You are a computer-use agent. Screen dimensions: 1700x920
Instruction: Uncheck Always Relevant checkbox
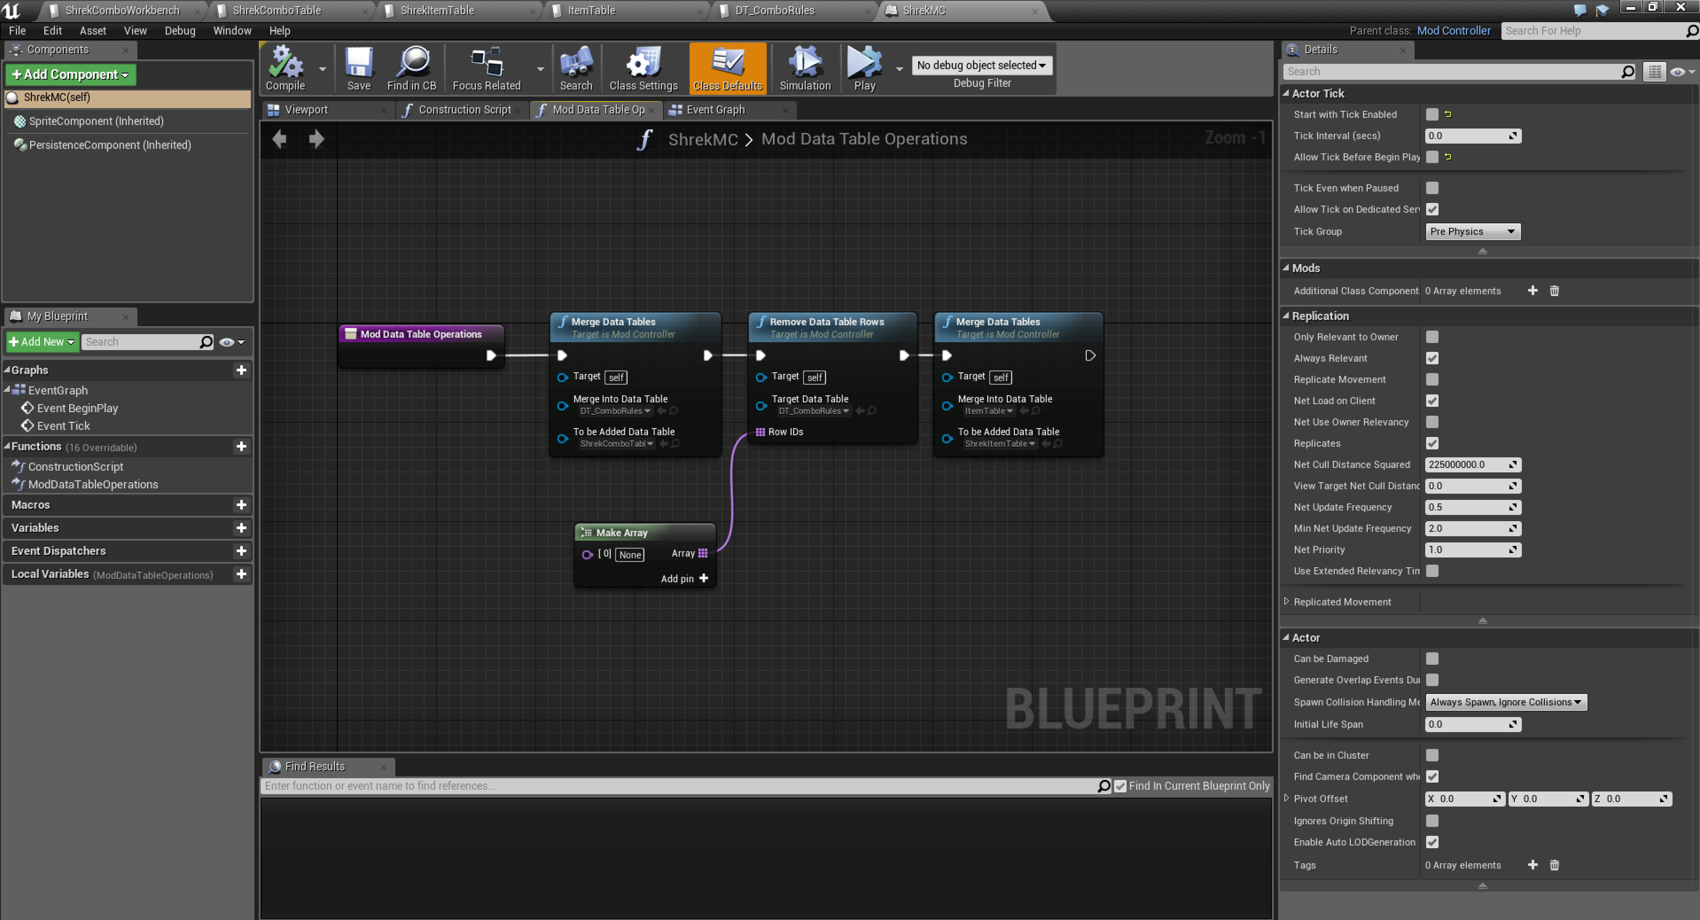(x=1431, y=359)
